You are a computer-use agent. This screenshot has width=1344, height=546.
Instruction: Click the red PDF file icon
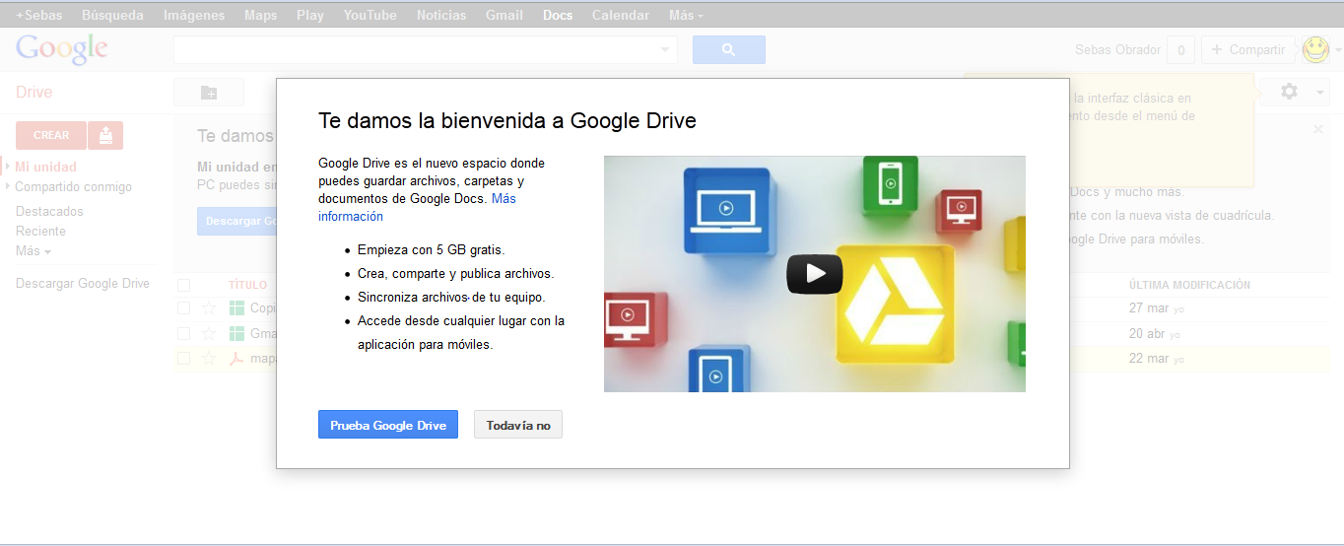click(236, 359)
